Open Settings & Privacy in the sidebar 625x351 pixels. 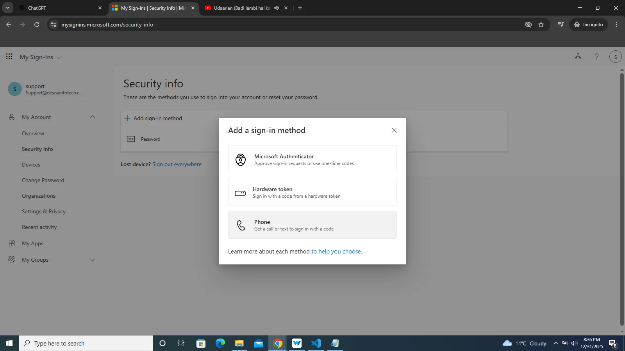pos(44,211)
